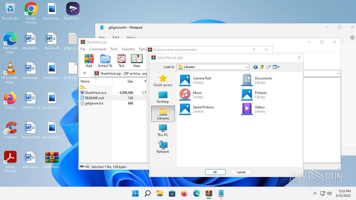Select Network in places bar
356x200 pixels.
pyautogui.click(x=163, y=147)
